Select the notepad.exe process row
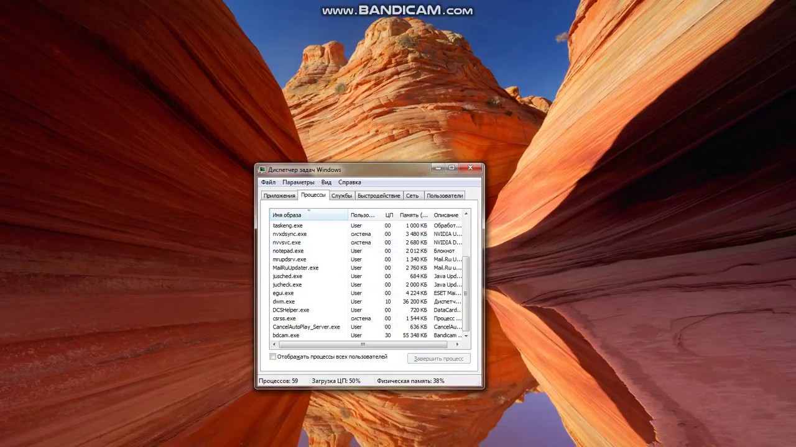This screenshot has width=796, height=447. point(366,251)
